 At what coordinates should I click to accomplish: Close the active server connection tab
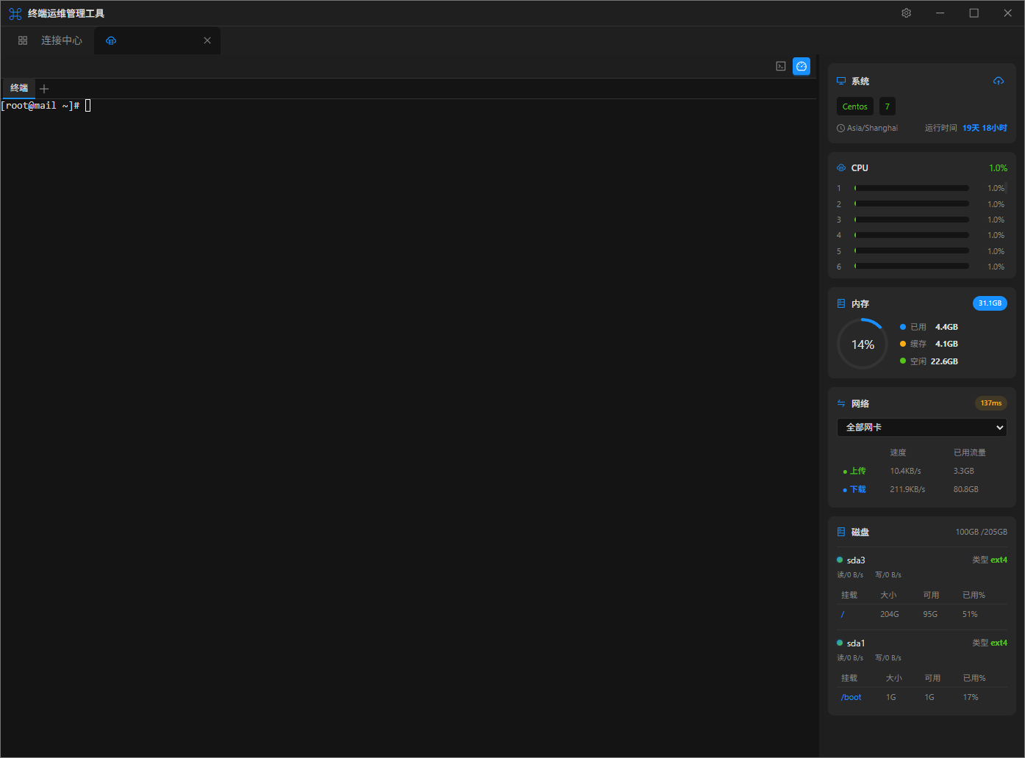(207, 40)
